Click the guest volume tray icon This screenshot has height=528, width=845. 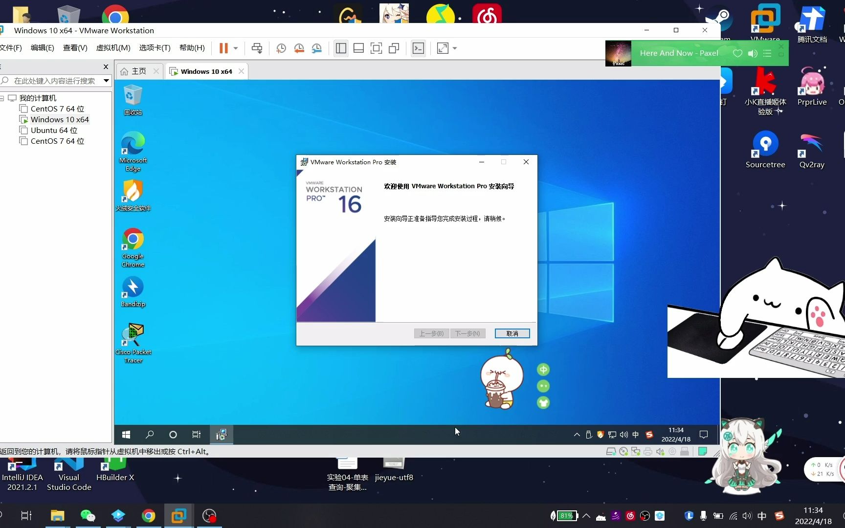click(624, 435)
